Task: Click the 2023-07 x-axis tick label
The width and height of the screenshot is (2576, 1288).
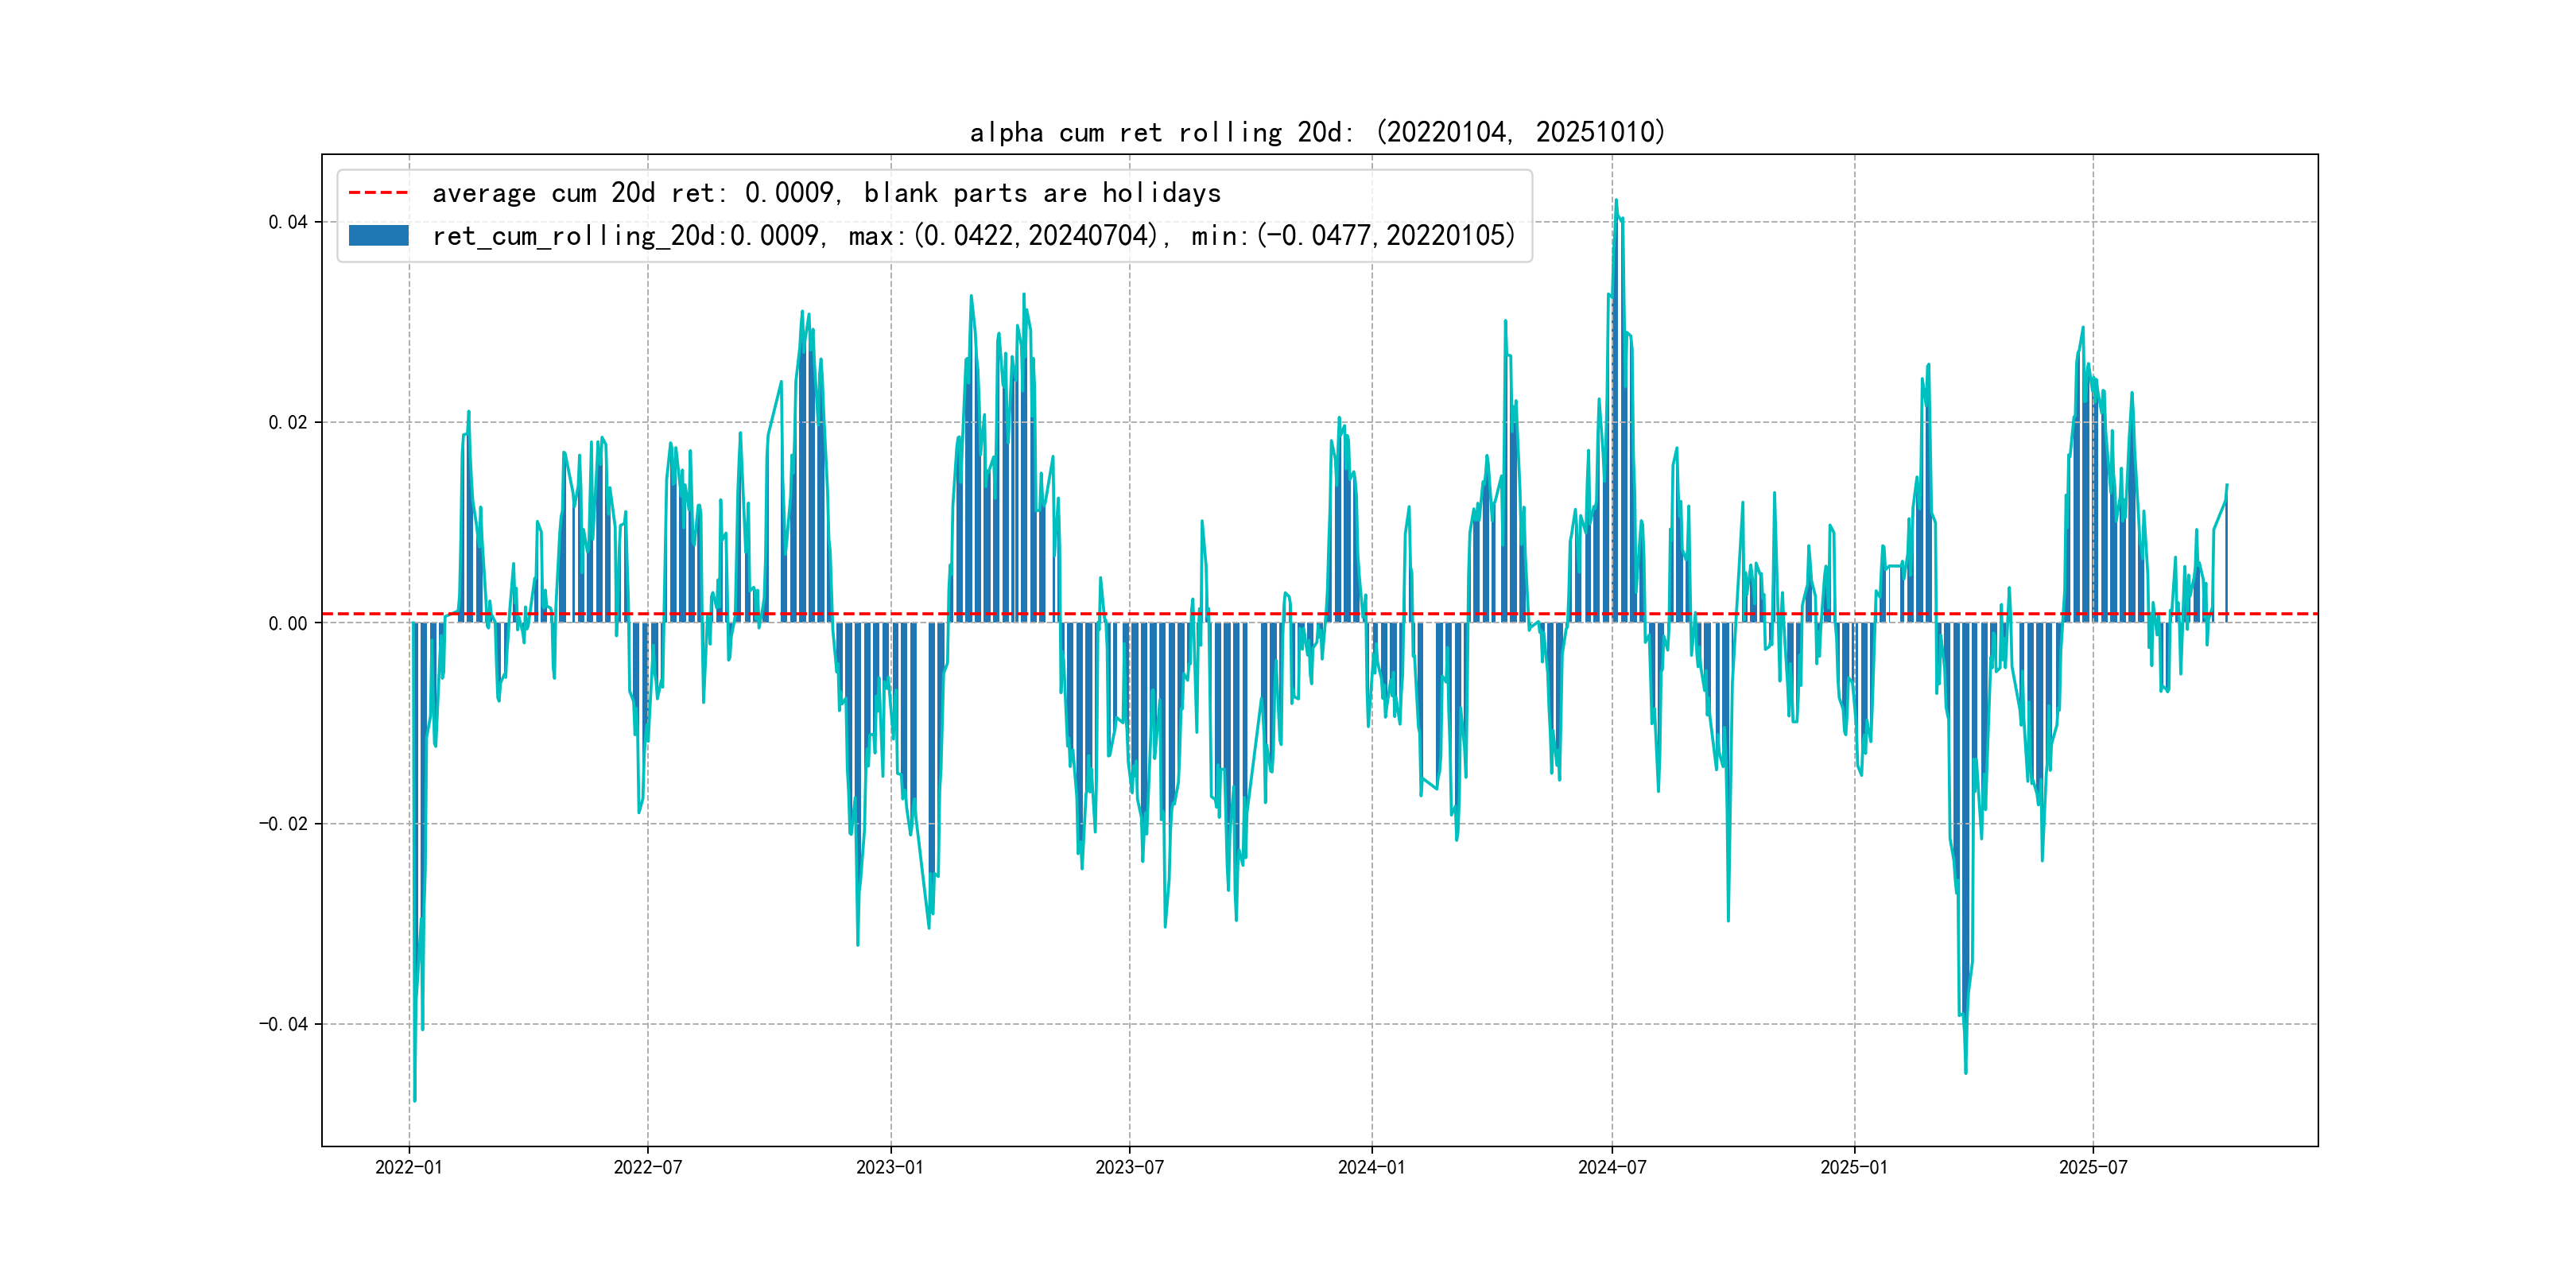Action: (1129, 1167)
